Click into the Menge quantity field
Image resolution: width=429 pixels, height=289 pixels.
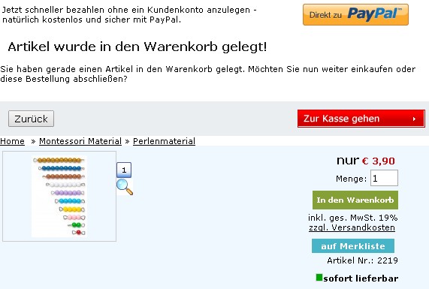[x=384, y=178]
